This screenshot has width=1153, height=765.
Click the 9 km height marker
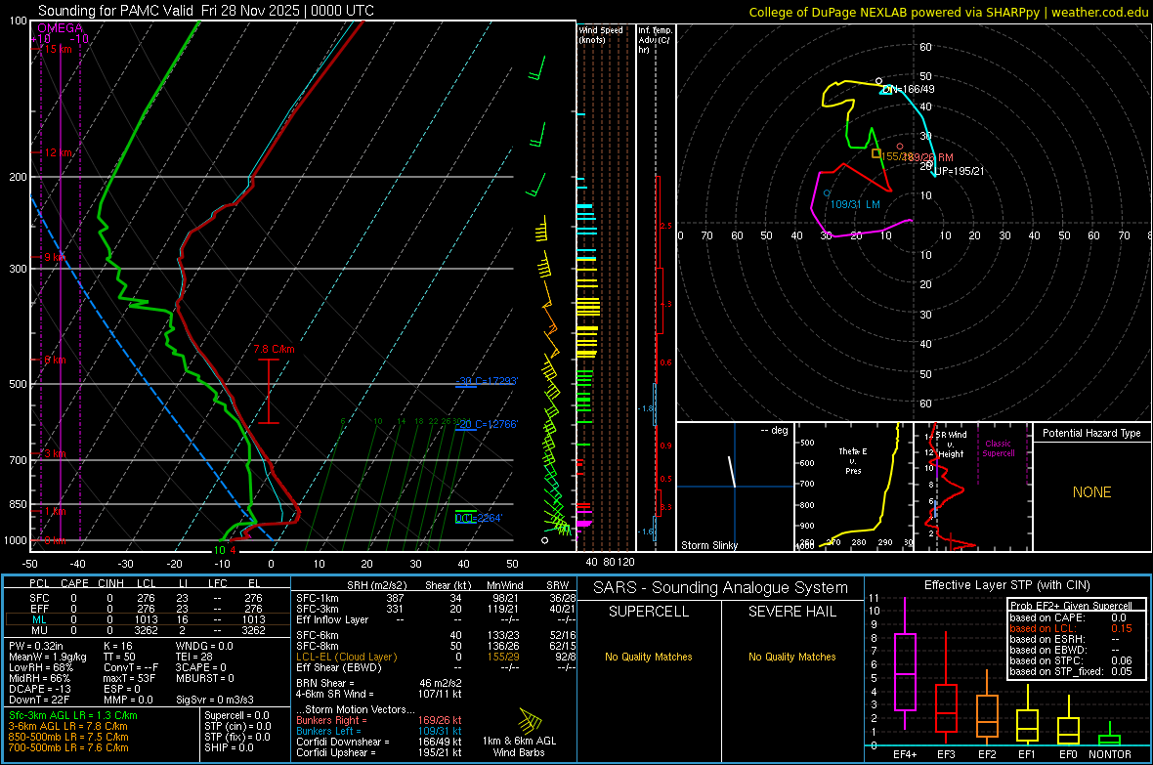(55, 258)
